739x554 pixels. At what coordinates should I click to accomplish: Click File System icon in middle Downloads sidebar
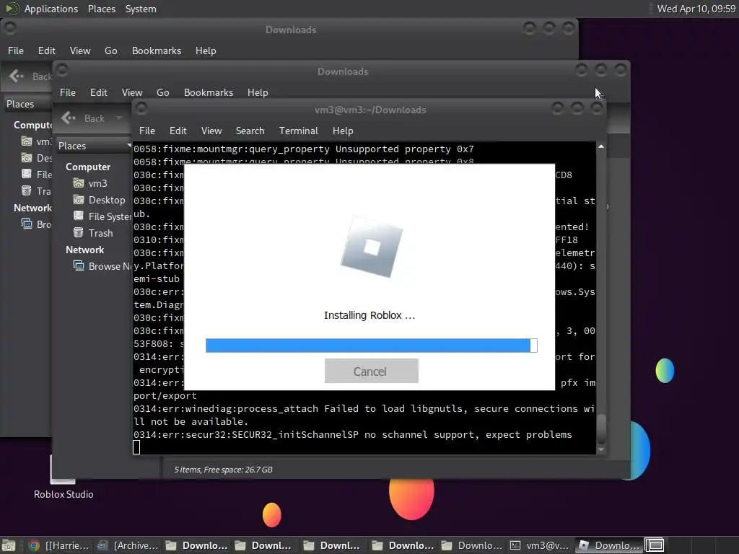pos(78,216)
